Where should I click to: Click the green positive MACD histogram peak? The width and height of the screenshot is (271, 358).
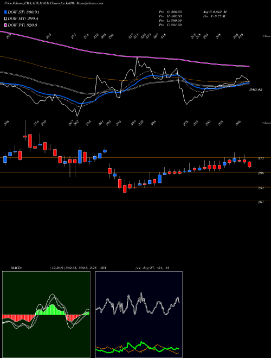point(53,309)
